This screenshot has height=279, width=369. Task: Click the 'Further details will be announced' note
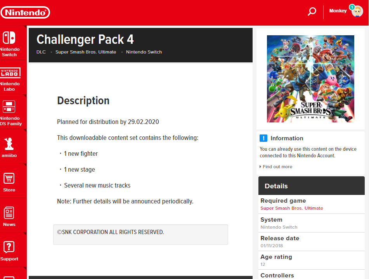point(125,201)
